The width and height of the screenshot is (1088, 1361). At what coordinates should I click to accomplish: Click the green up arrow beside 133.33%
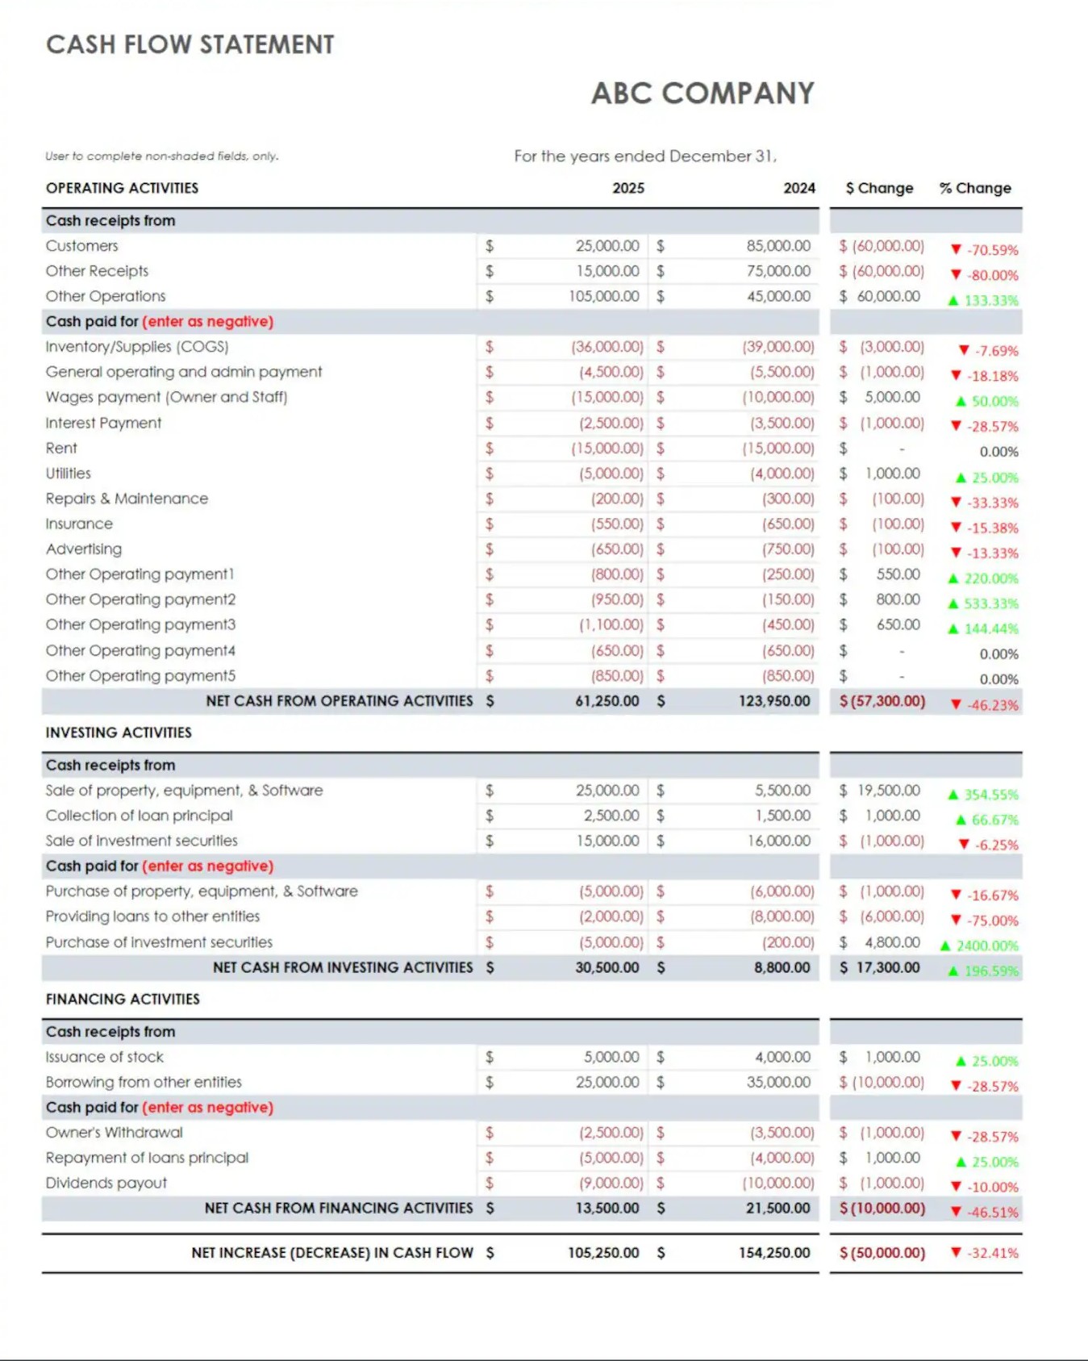click(x=953, y=301)
